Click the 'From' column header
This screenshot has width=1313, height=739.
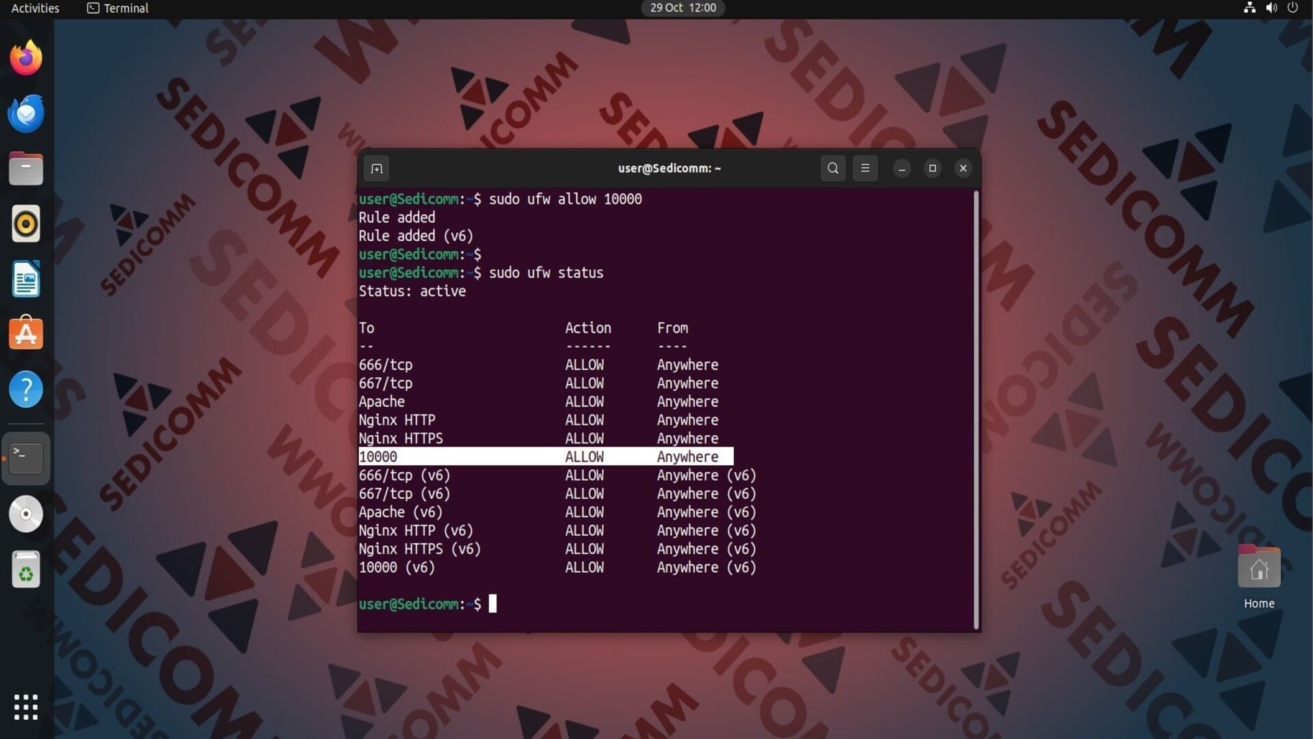click(x=673, y=328)
